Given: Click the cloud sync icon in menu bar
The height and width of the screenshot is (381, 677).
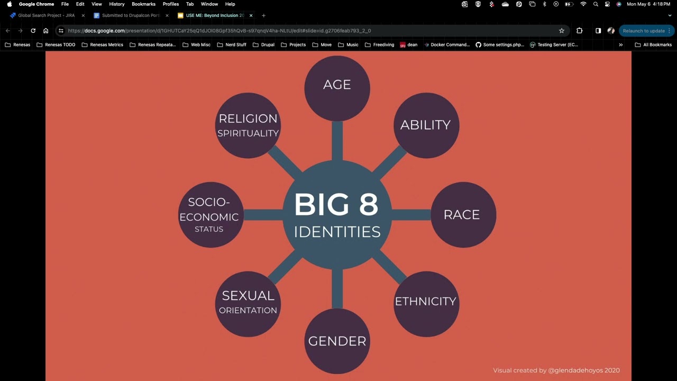Looking at the screenshot, I should tap(505, 4).
